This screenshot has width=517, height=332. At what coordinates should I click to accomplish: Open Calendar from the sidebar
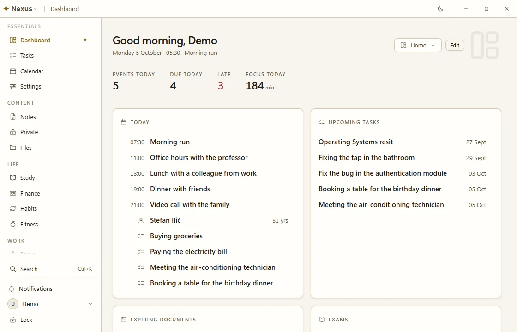coord(50,71)
